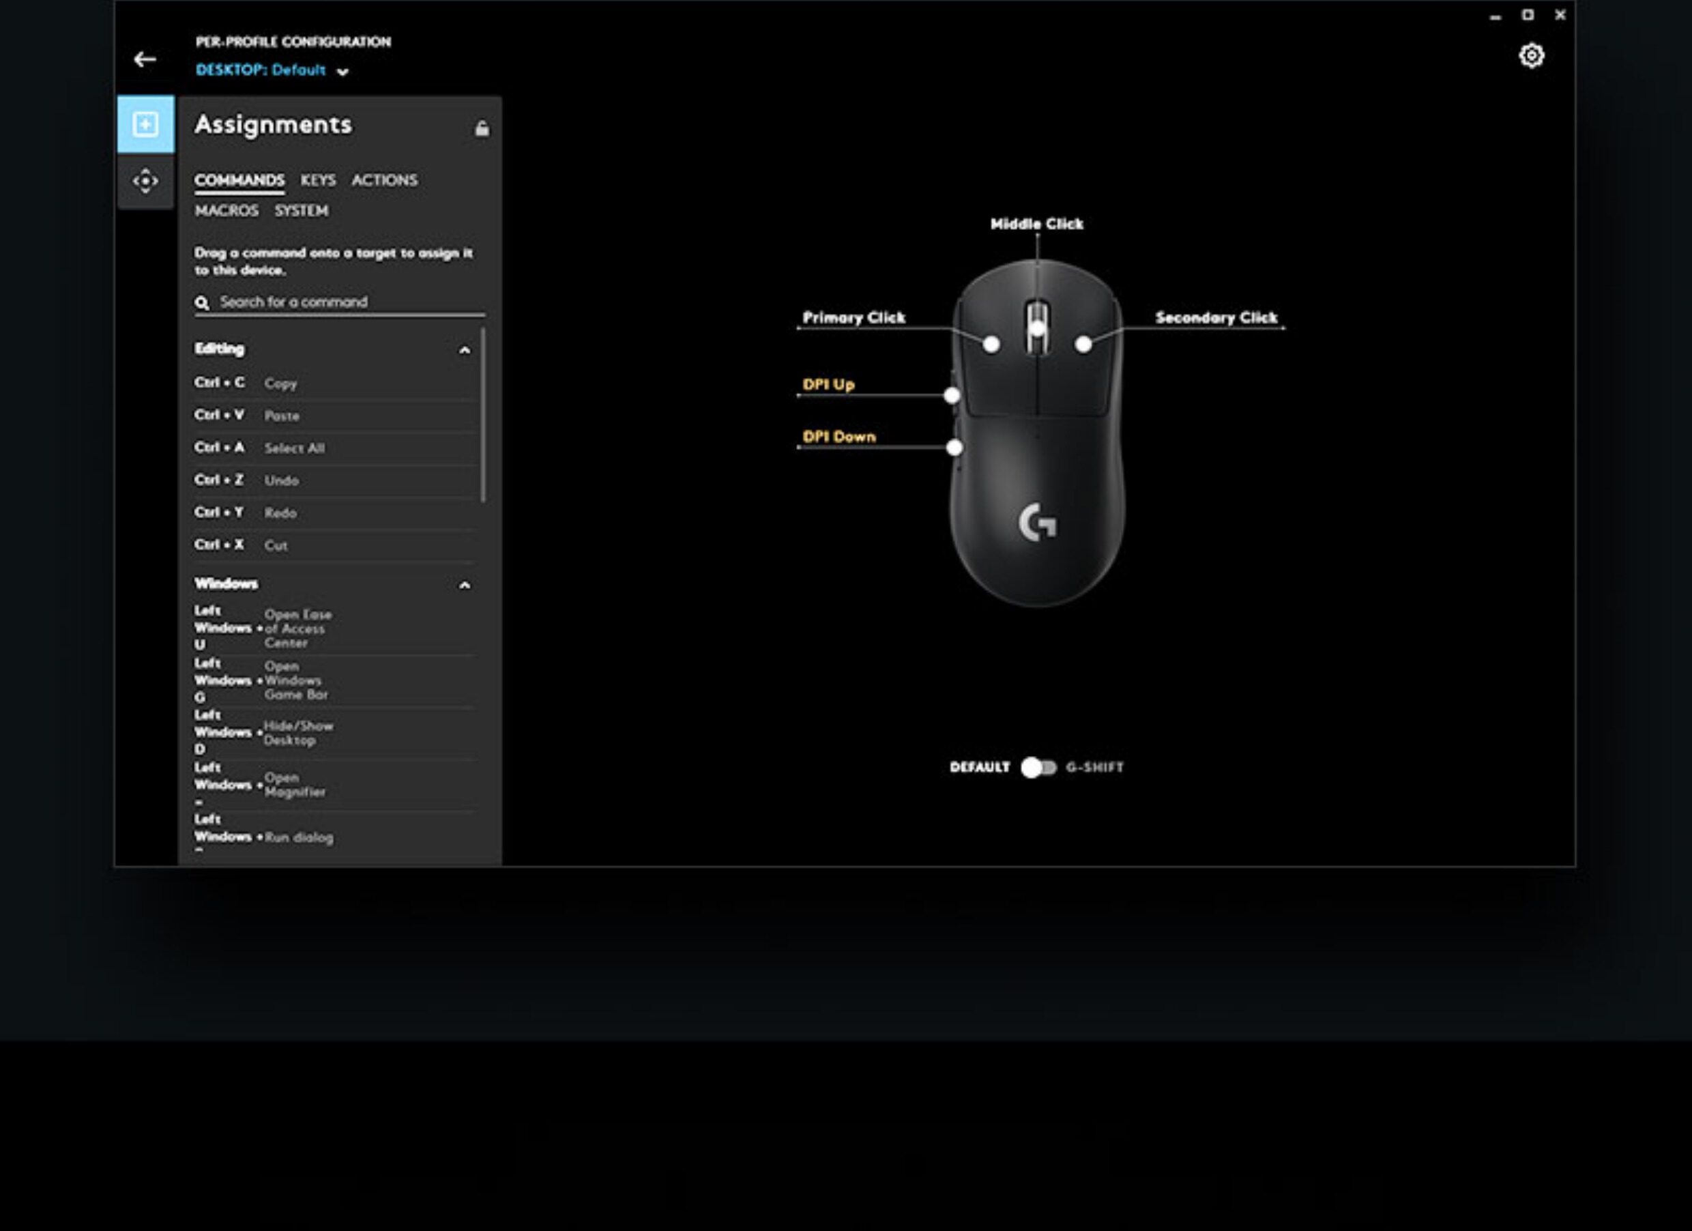Toggle the Default / G-Shift switch
The width and height of the screenshot is (1692, 1231).
(1038, 768)
